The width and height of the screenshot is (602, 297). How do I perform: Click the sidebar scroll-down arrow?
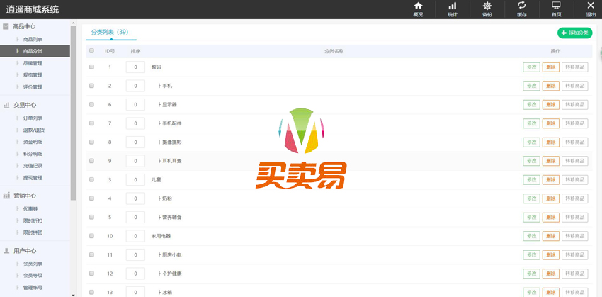coord(74,294)
